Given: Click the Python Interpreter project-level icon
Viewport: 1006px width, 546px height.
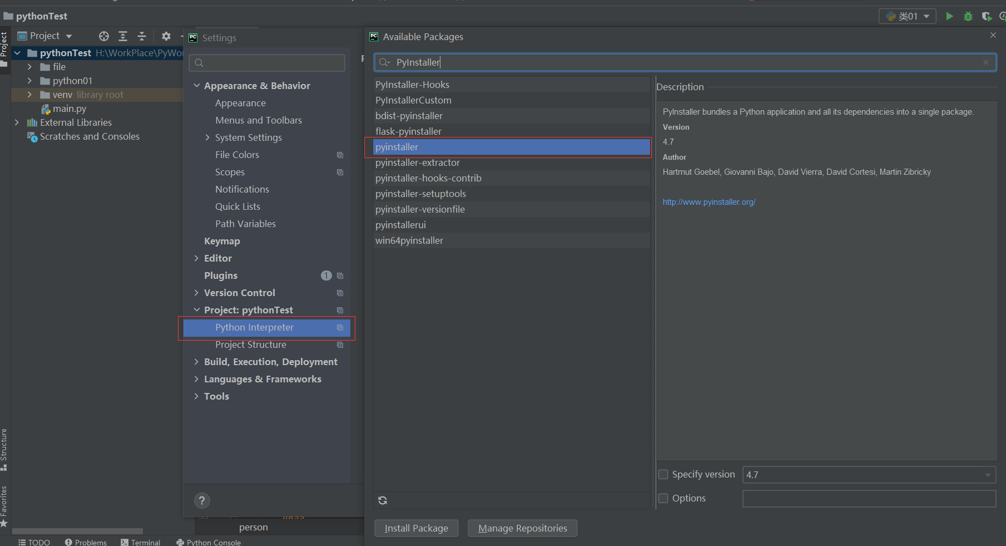Looking at the screenshot, I should (x=340, y=328).
